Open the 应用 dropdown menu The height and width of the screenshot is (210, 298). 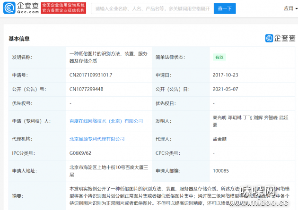(x=290, y=8)
